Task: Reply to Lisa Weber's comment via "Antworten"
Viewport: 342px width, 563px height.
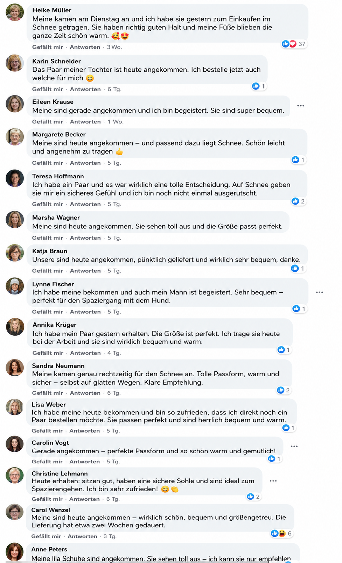Action: point(85,431)
